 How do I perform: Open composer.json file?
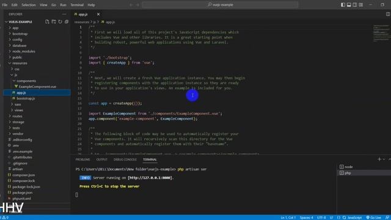(23, 175)
